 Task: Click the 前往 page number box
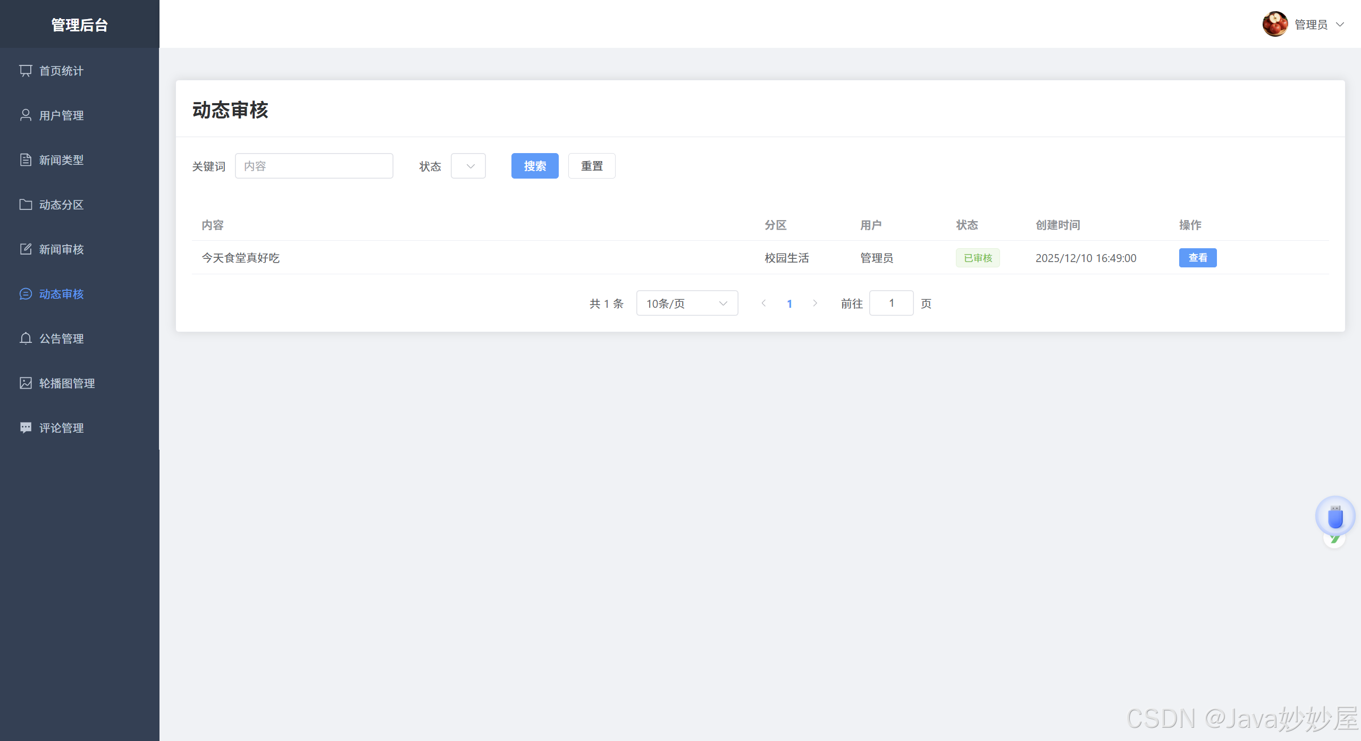click(x=891, y=304)
